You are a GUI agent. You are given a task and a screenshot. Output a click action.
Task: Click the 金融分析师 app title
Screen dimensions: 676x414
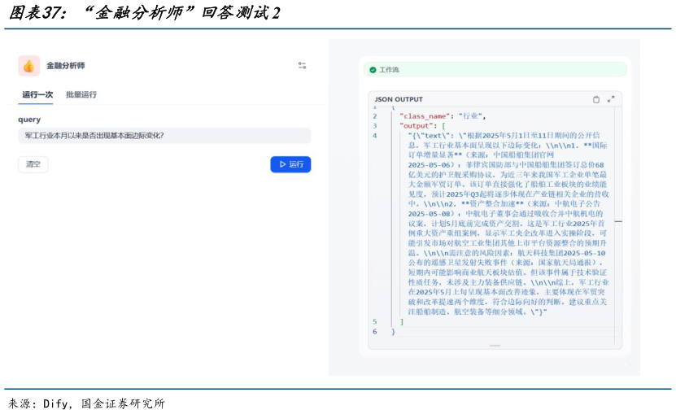(x=66, y=66)
